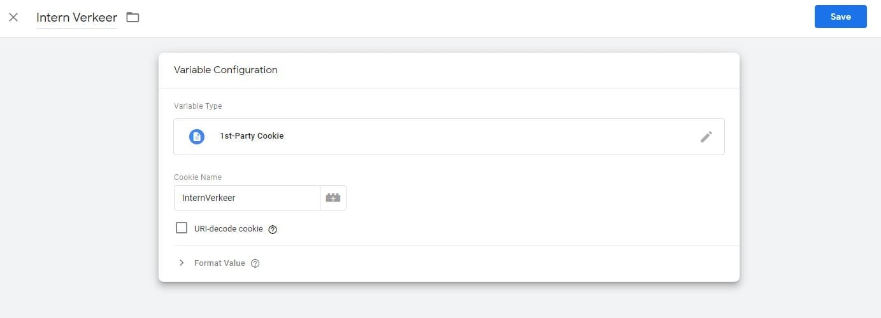Save the Intern Verkeer variable

click(x=840, y=17)
